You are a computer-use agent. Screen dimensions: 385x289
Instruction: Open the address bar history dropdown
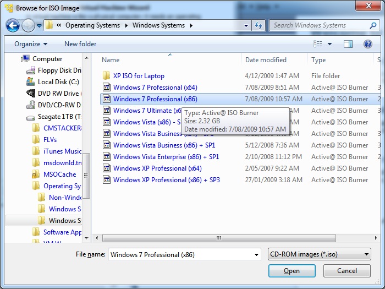pyautogui.click(x=246, y=25)
